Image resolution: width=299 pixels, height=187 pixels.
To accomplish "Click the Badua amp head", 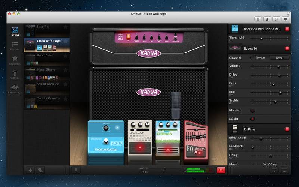I will pos(148,47).
